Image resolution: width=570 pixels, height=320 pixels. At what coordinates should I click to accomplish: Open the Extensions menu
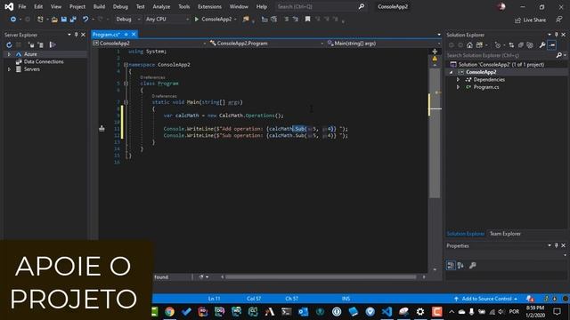point(209,6)
